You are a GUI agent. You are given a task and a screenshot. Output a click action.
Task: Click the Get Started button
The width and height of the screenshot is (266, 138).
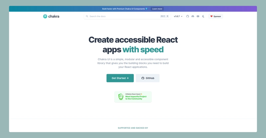(x=120, y=78)
